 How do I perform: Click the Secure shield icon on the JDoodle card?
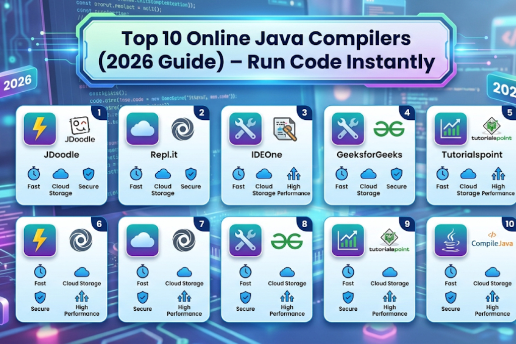(89, 174)
